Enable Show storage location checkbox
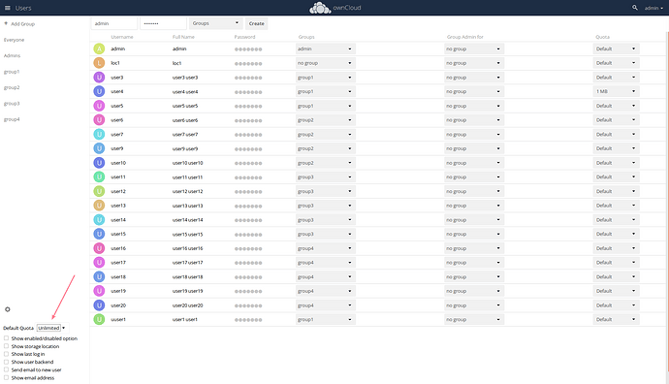 tap(6, 346)
